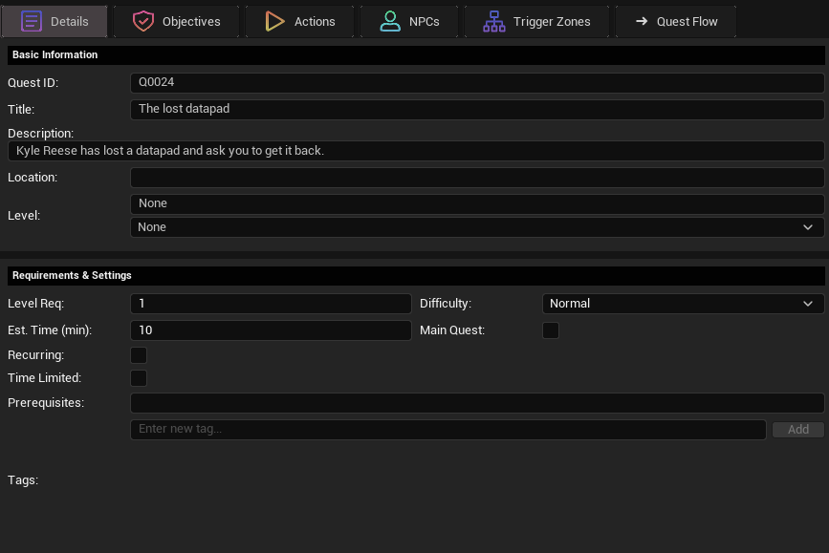829x553 pixels.
Task: Toggle the Recurring checkbox
Action: click(139, 355)
